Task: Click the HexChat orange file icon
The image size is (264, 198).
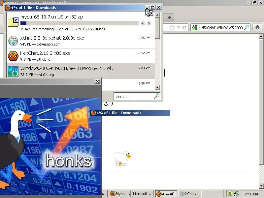Action: click(x=13, y=56)
